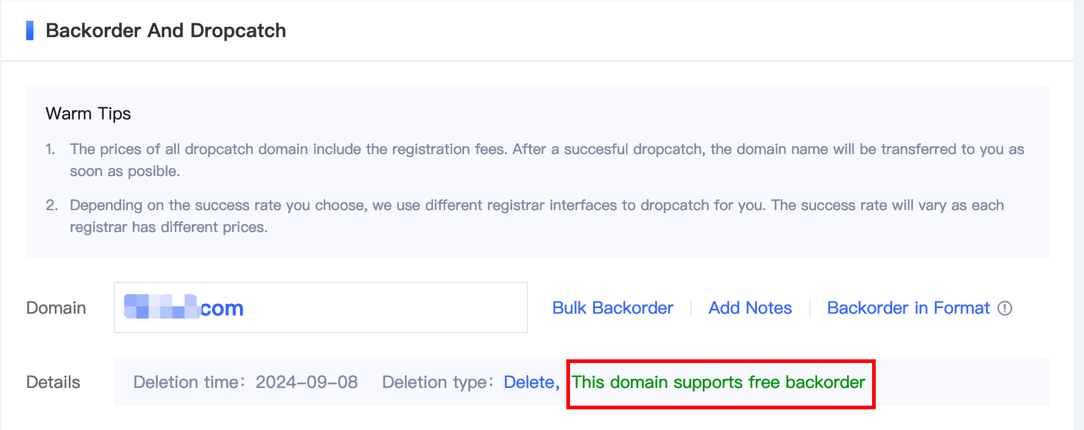Open the Bulk Backorder link
Screen dimensions: 1084x430
(x=613, y=308)
